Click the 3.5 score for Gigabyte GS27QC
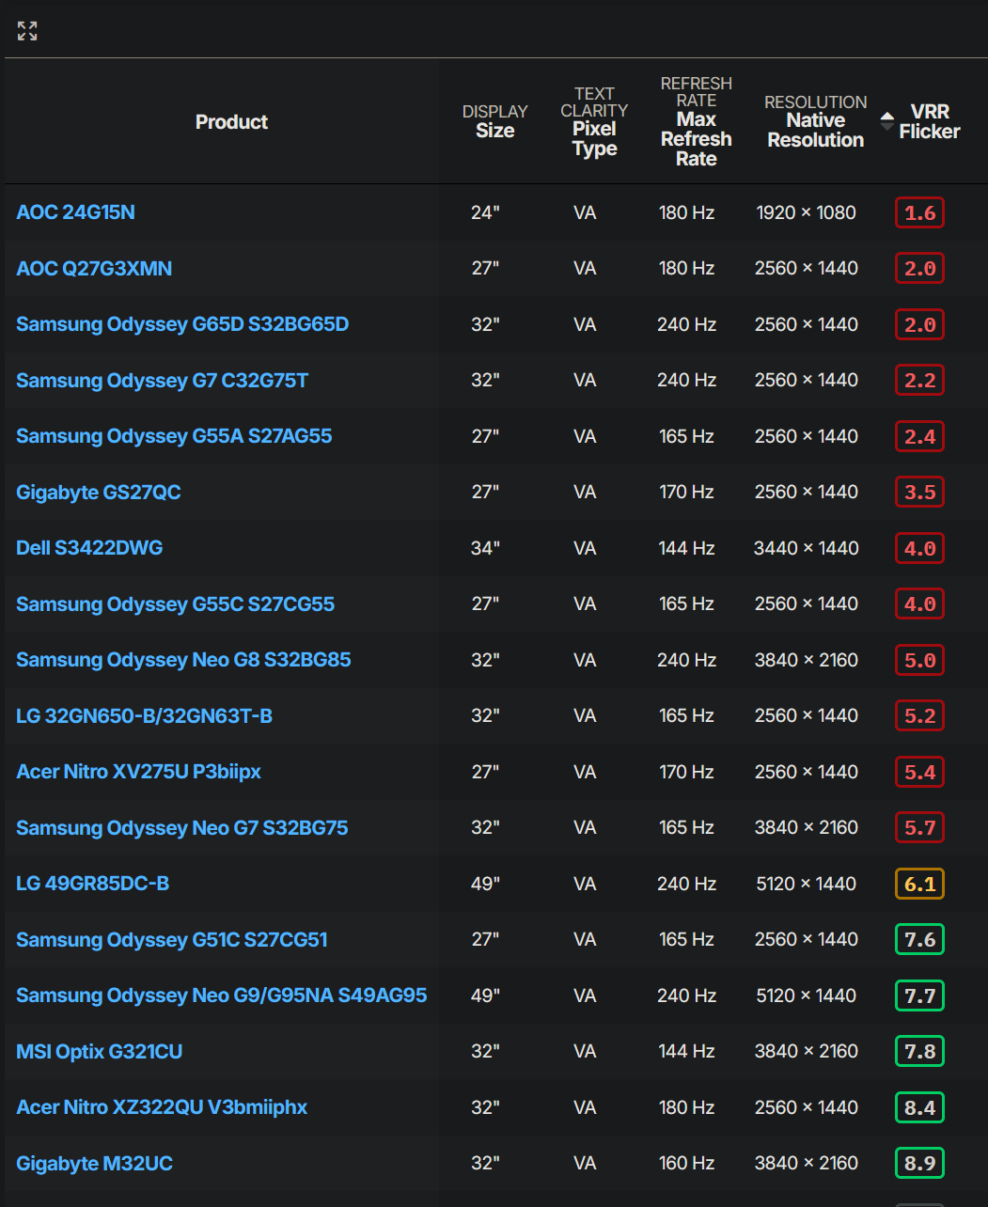Screen dimensions: 988x1207 [919, 492]
